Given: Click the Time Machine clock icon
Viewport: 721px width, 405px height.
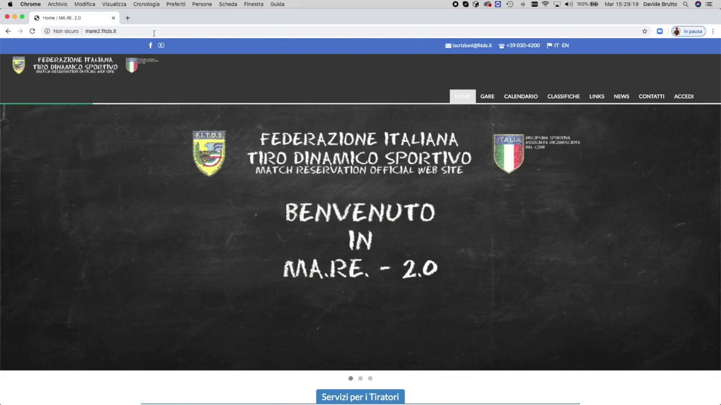Looking at the screenshot, I should pos(510,4).
